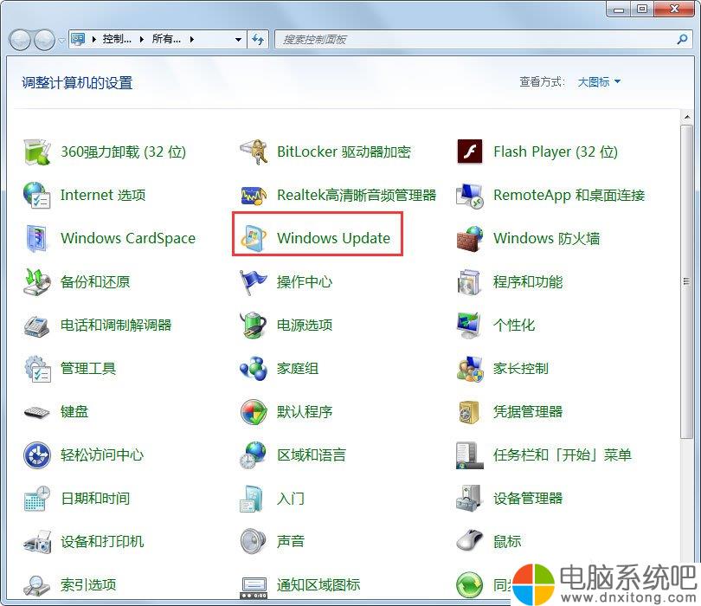Go forward with the Forward arrow button
Screen dimensions: 701x606
45,40
